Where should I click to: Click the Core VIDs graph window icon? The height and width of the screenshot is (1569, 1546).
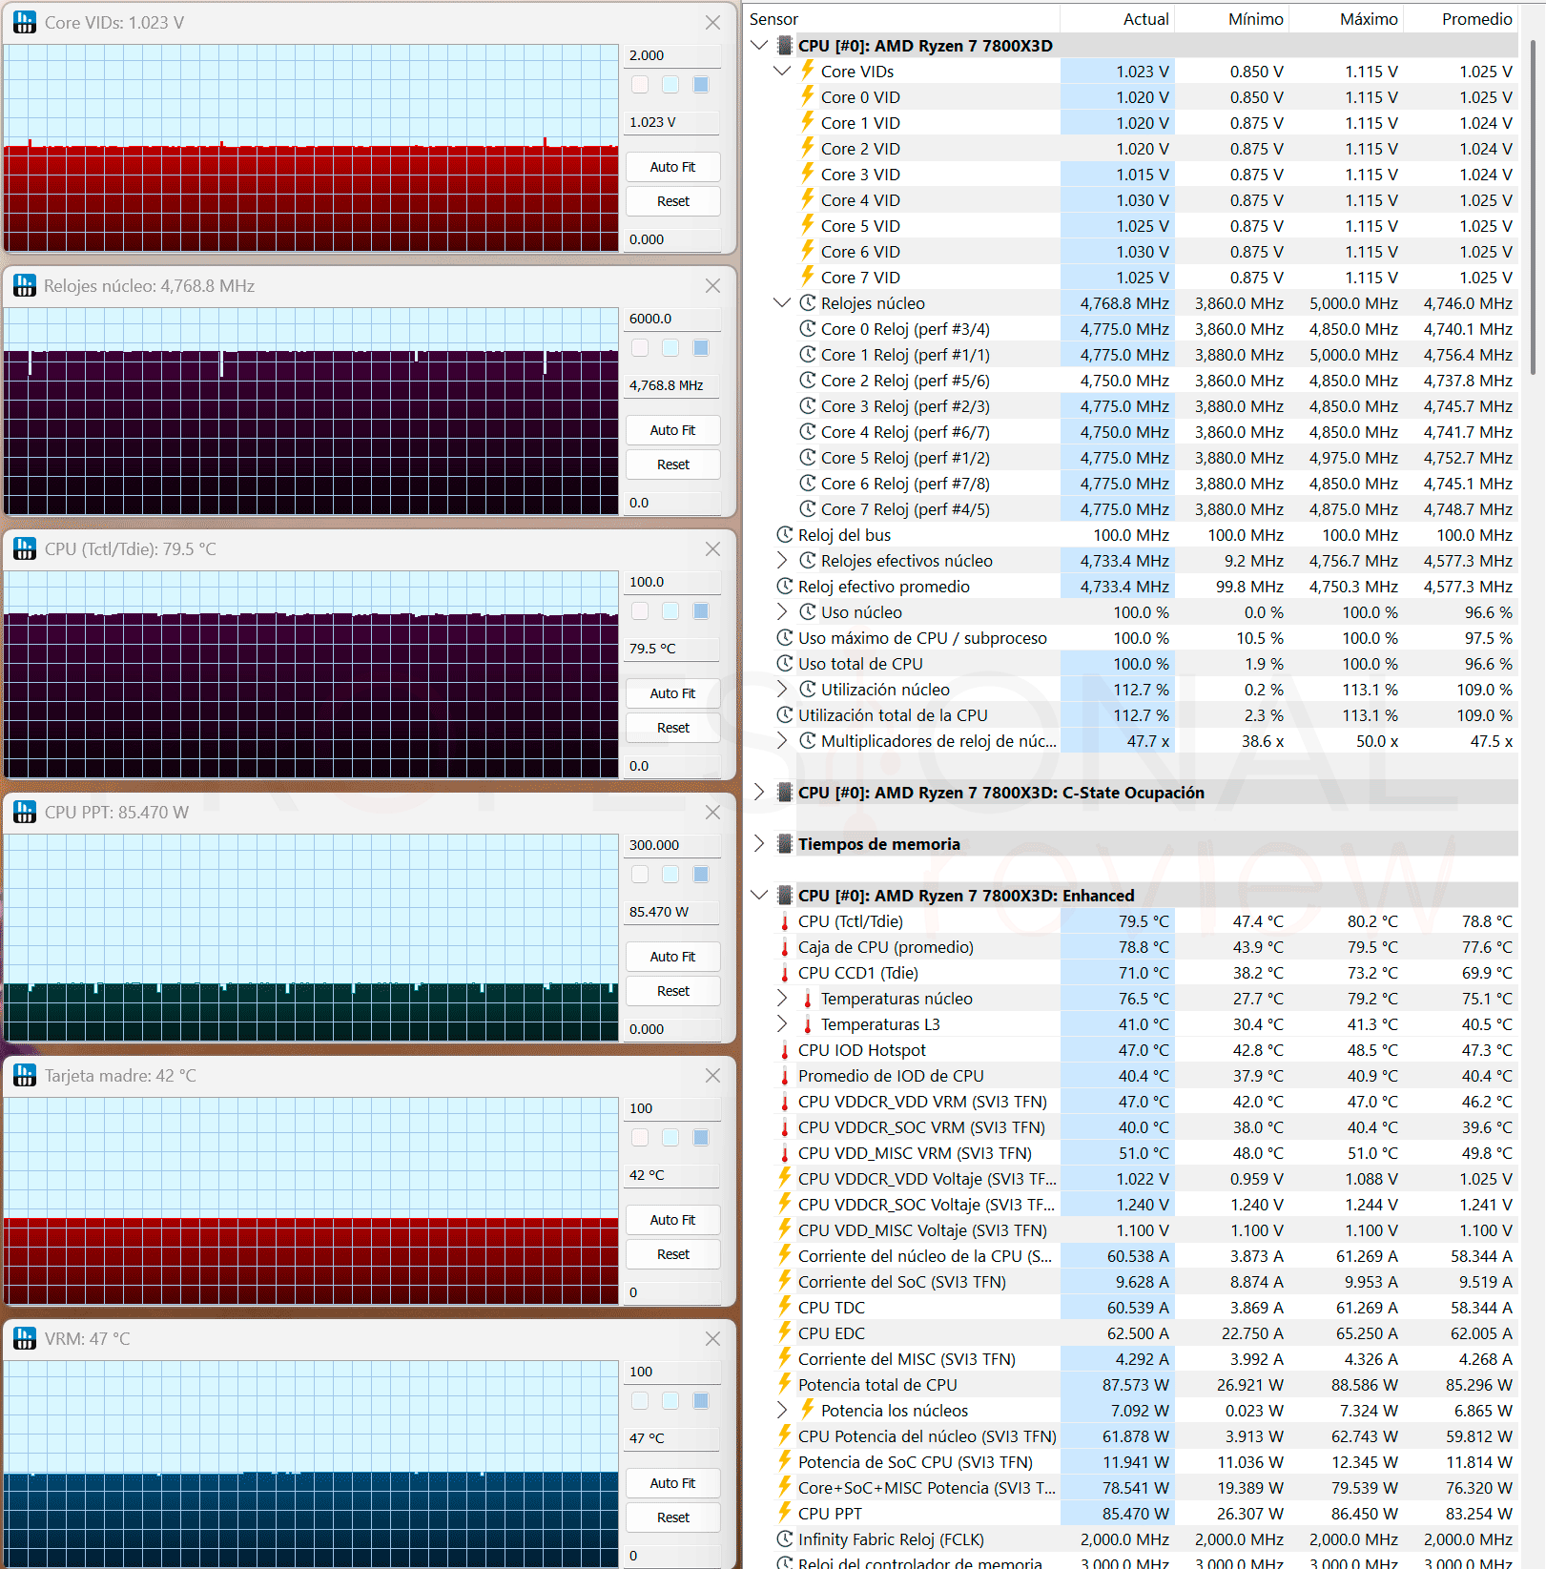[x=25, y=22]
